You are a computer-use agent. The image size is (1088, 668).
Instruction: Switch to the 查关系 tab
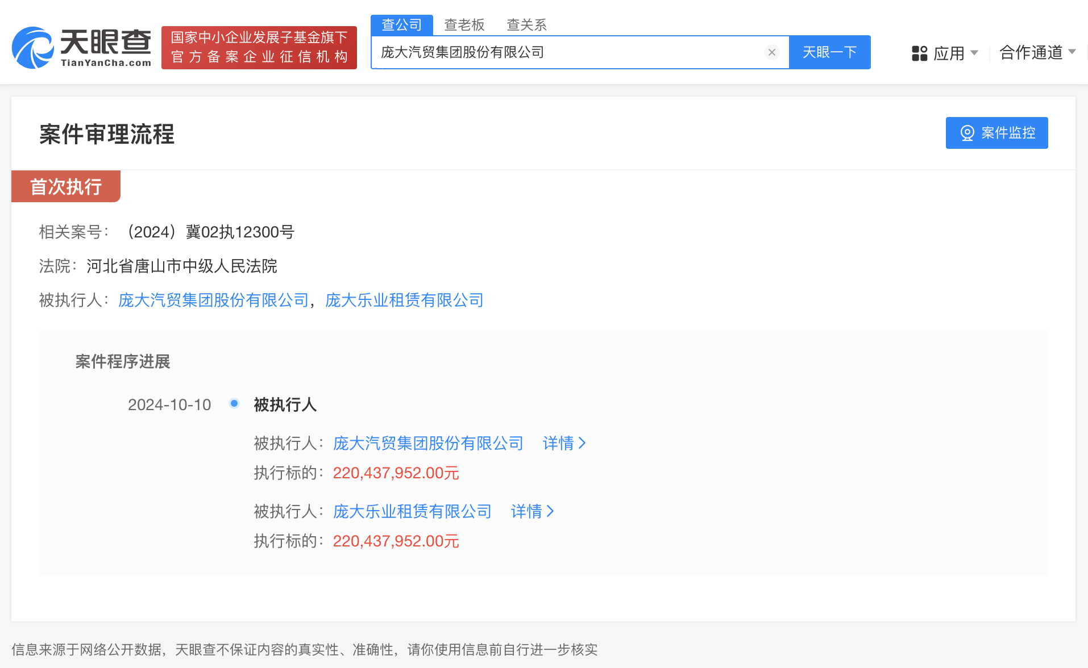(526, 25)
